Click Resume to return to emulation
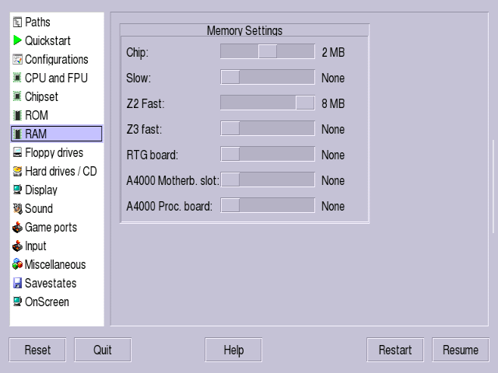 461,350
